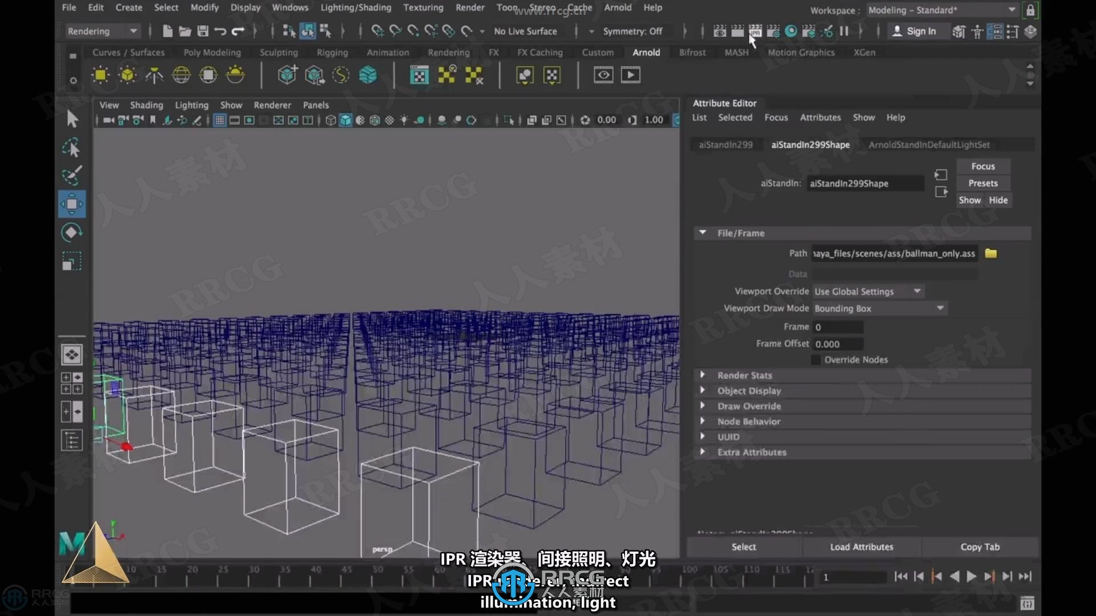Open the Arnold menu in menu bar
The height and width of the screenshot is (616, 1096).
click(618, 7)
